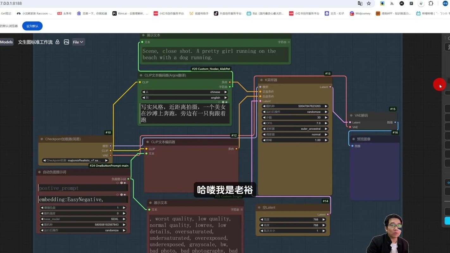Click the Midjourney bookmark icon

click(x=351, y=14)
